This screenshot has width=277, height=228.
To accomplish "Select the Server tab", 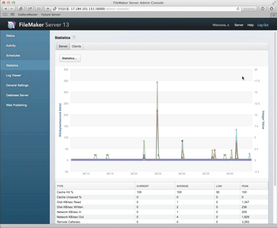I will [x=63, y=47].
